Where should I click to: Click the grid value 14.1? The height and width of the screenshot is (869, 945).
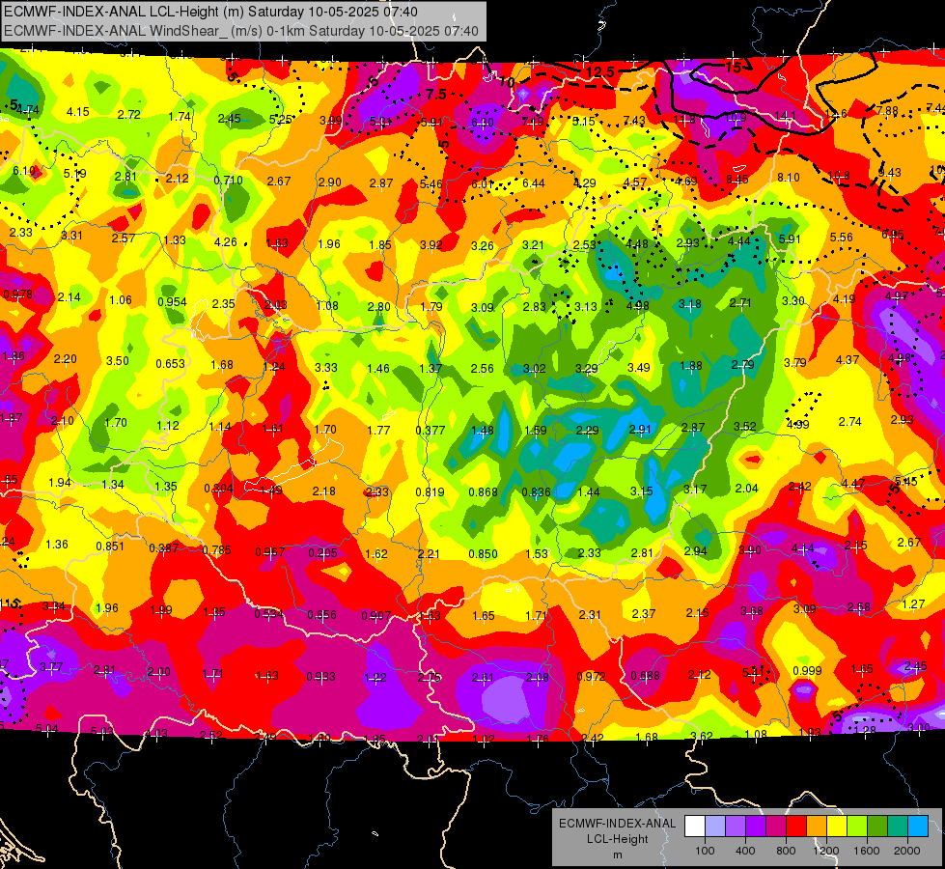coord(786,116)
